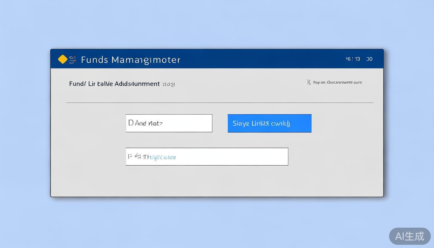Click the AI生成 watermark badge
Image resolution: width=434 pixels, height=248 pixels.
coord(409,236)
